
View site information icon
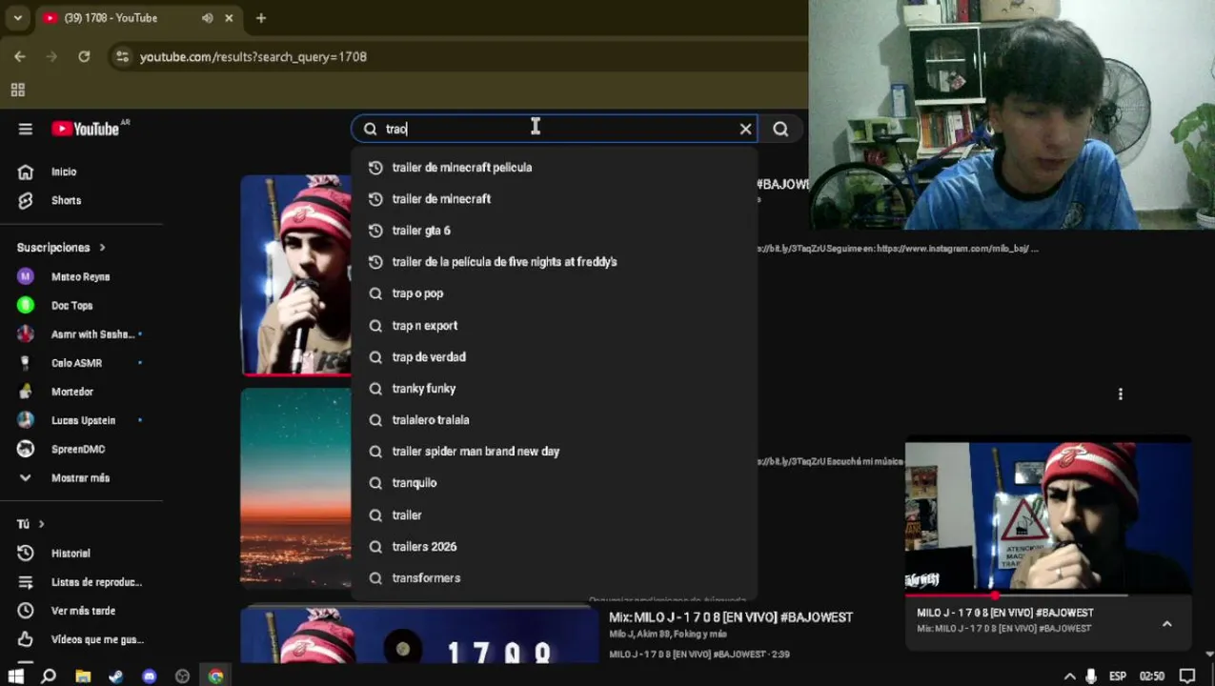click(x=122, y=57)
